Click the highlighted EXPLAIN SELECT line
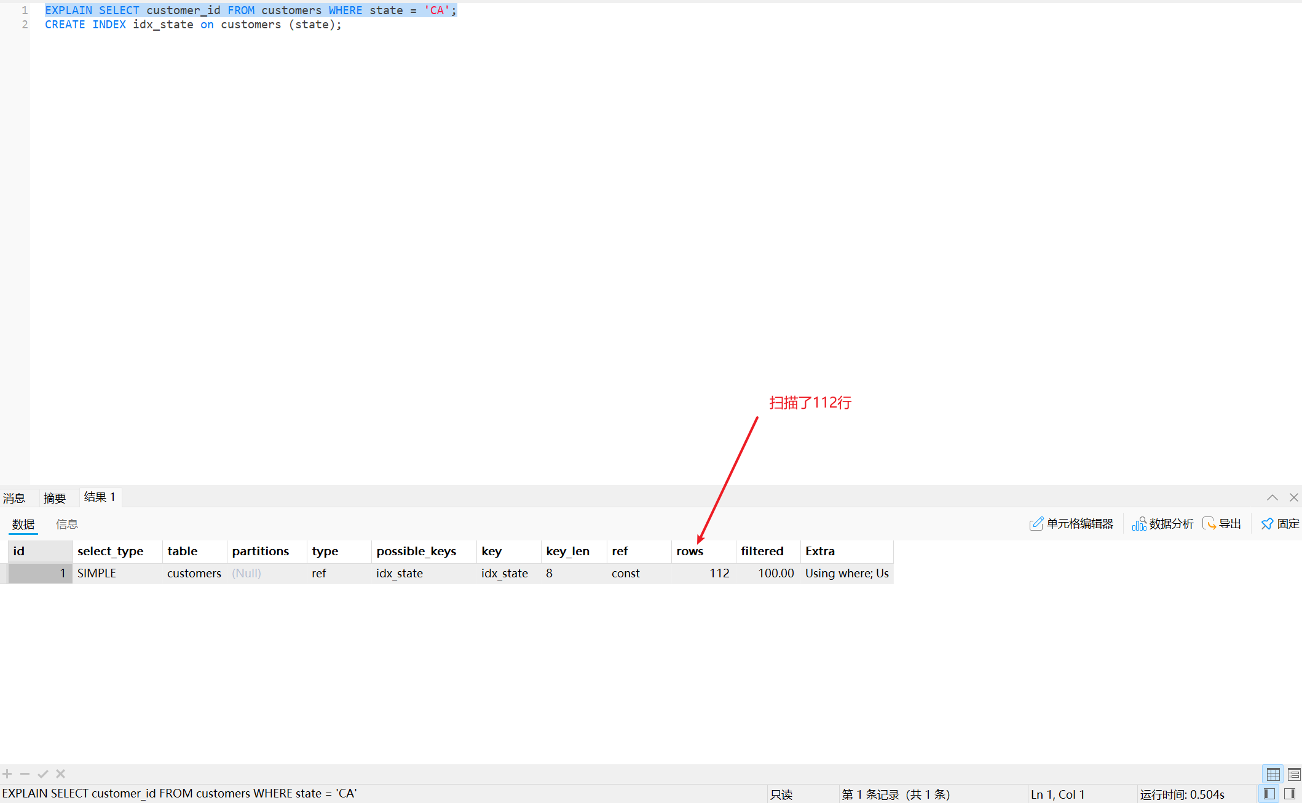 (x=251, y=10)
